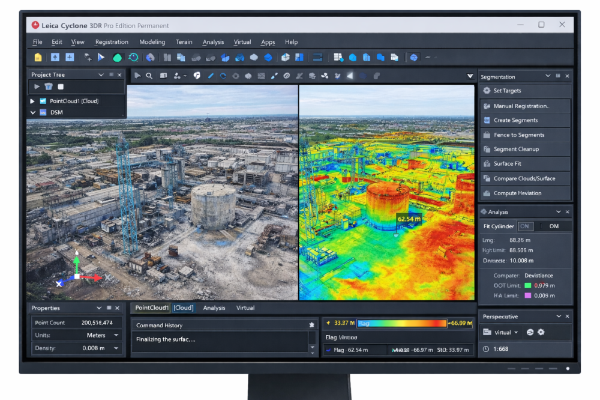The height and width of the screenshot is (400, 600).
Task: Click the yellow file icon in main toolbar
Action: (38, 58)
